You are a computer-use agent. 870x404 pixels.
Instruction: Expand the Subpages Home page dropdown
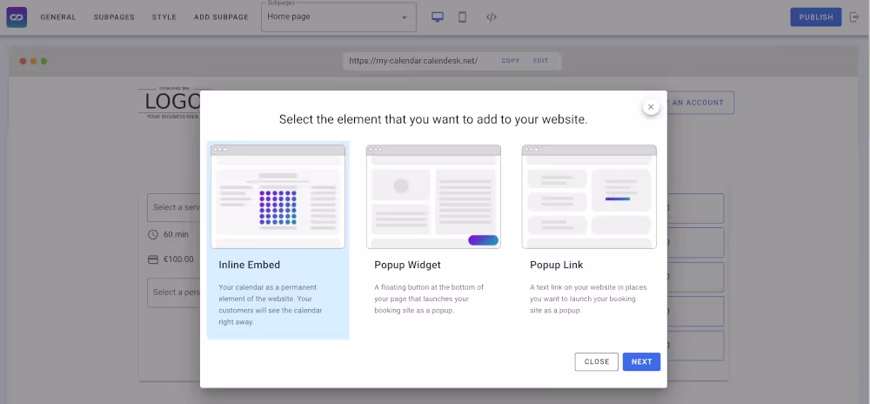[x=338, y=17]
